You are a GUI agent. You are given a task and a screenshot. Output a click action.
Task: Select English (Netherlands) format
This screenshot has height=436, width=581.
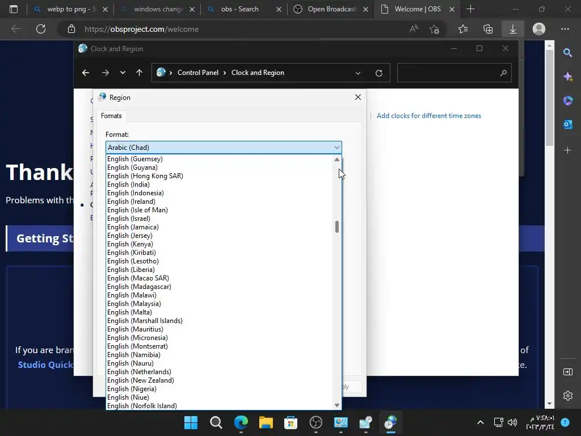[x=139, y=372]
